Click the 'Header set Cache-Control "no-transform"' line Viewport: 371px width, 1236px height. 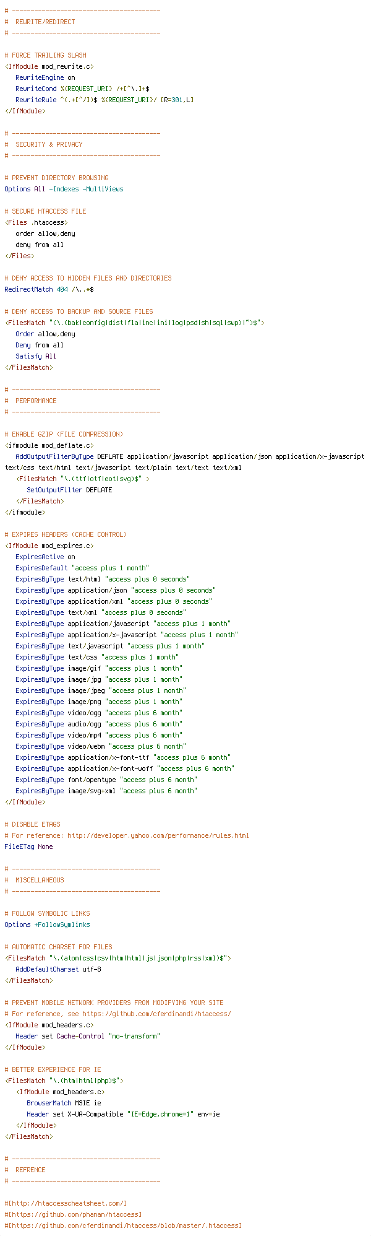pyautogui.click(x=88, y=1036)
